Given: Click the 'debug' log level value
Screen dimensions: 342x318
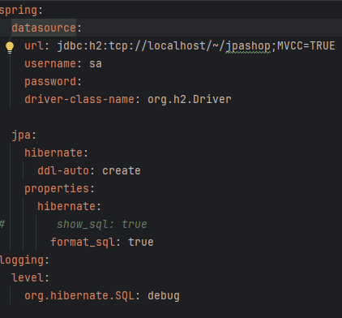Looking at the screenshot, I should point(164,296).
